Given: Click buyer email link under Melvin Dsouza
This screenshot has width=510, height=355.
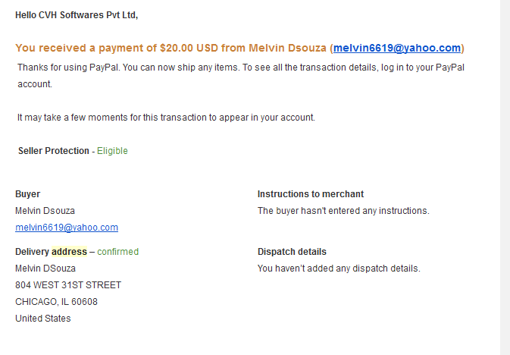Looking at the screenshot, I should [x=67, y=228].
